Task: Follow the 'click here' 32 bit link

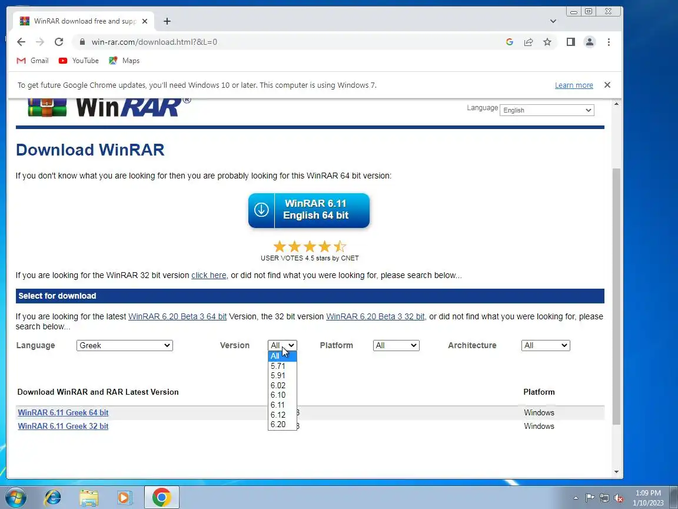Action: click(209, 275)
